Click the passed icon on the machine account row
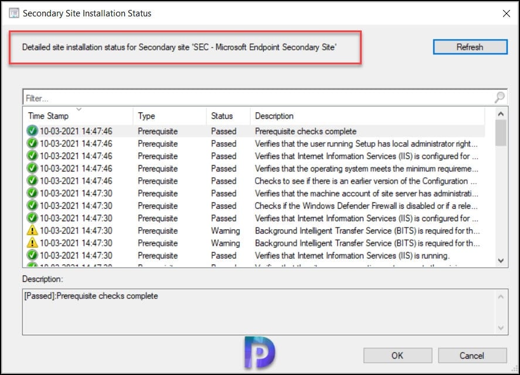This screenshot has height=375, width=520. (32, 193)
